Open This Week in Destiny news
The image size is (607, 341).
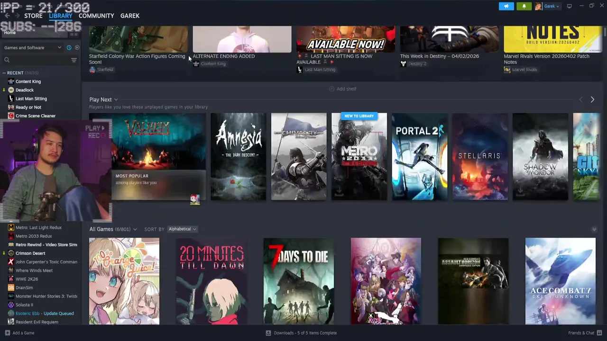[440, 56]
